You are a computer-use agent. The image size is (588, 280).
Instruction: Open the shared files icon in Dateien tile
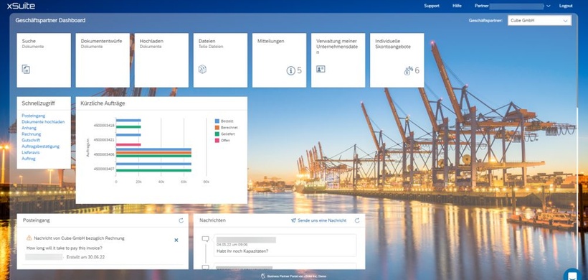click(202, 69)
